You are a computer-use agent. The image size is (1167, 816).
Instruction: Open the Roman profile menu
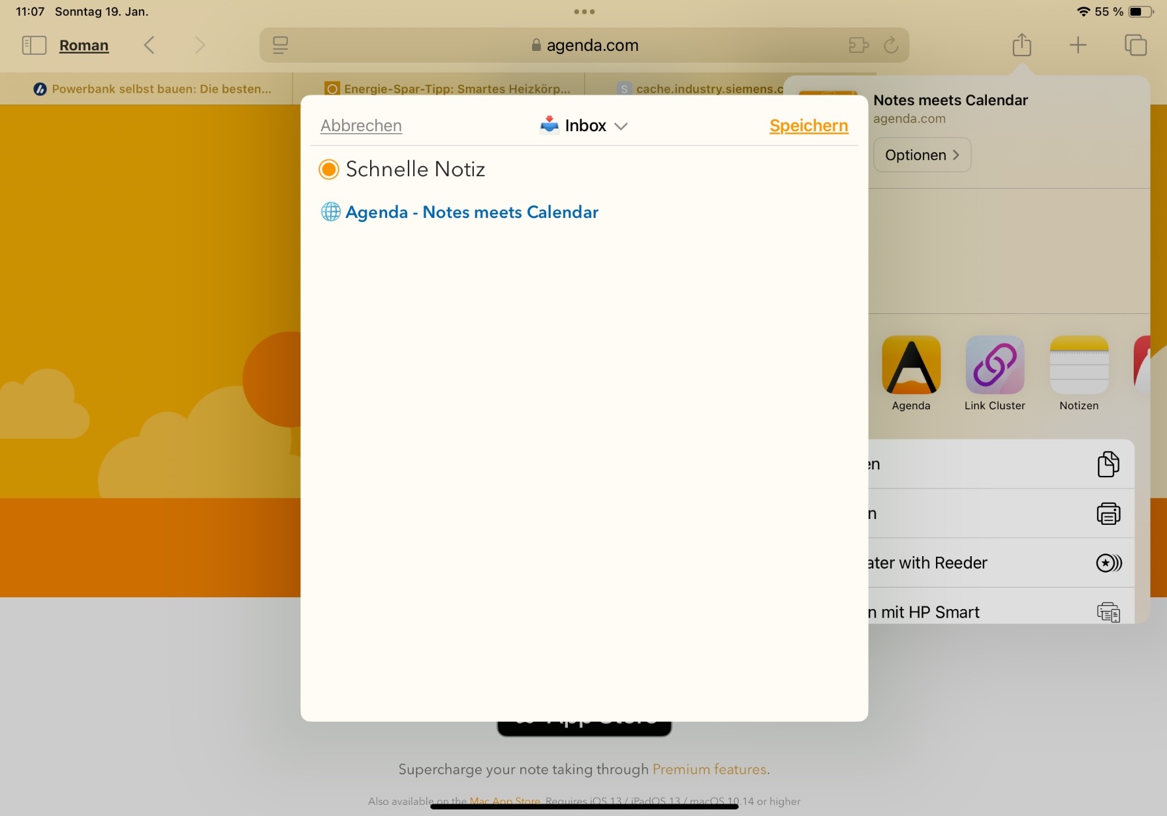coord(84,45)
